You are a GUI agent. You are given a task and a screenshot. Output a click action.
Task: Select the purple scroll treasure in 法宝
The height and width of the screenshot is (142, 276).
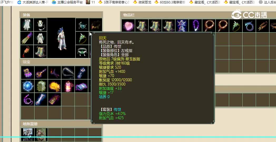point(81,86)
